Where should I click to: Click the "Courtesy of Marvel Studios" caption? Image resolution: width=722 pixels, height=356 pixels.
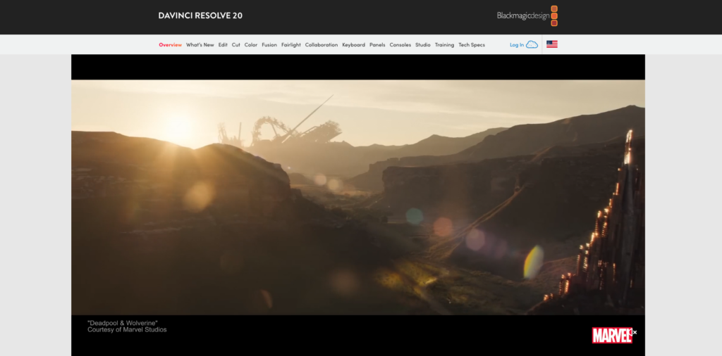click(127, 330)
